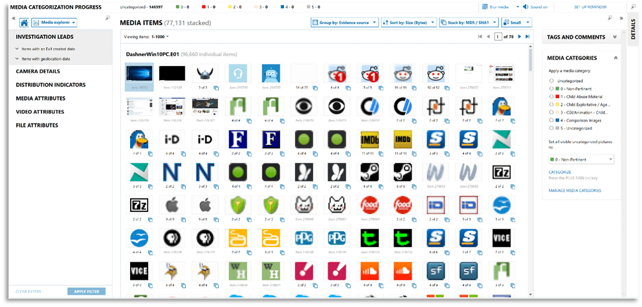The height and width of the screenshot is (307, 642).
Task: Open the Video Attributes filter section
Action: 39,112
